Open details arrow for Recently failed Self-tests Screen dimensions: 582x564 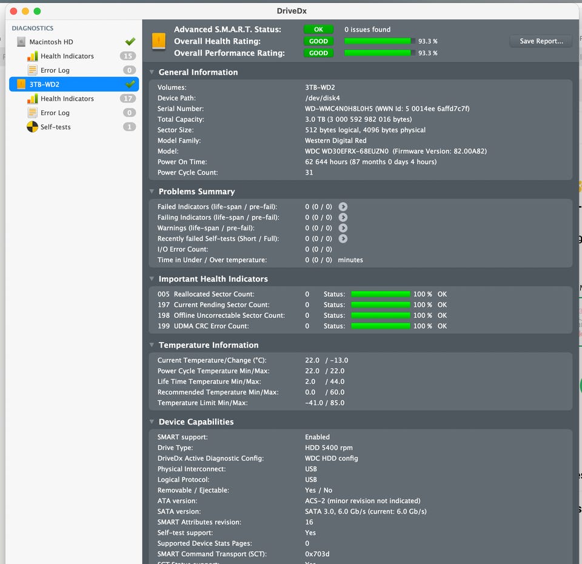pos(343,239)
